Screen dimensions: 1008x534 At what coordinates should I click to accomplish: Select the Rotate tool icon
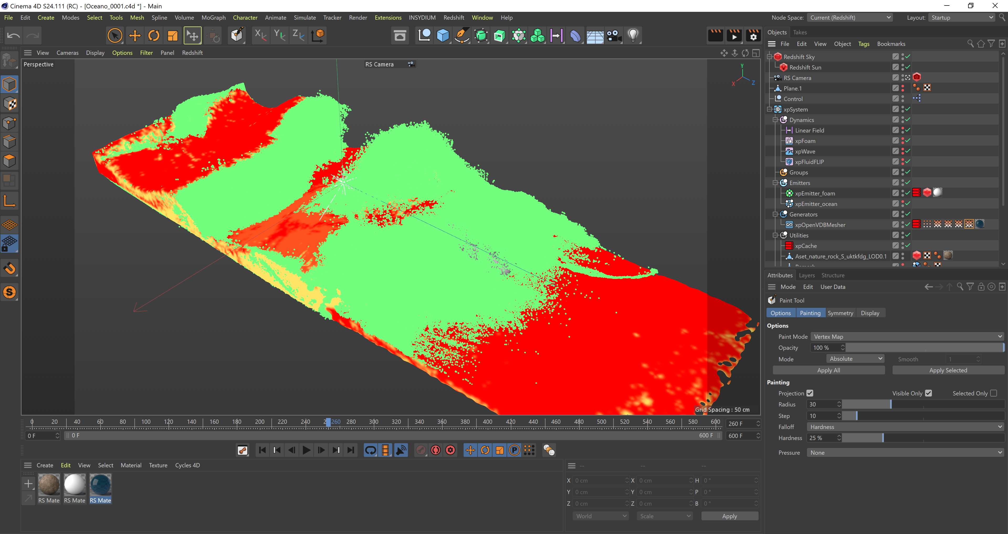pyautogui.click(x=154, y=36)
